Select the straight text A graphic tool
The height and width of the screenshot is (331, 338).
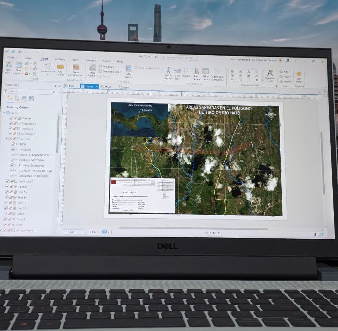coord(249,71)
